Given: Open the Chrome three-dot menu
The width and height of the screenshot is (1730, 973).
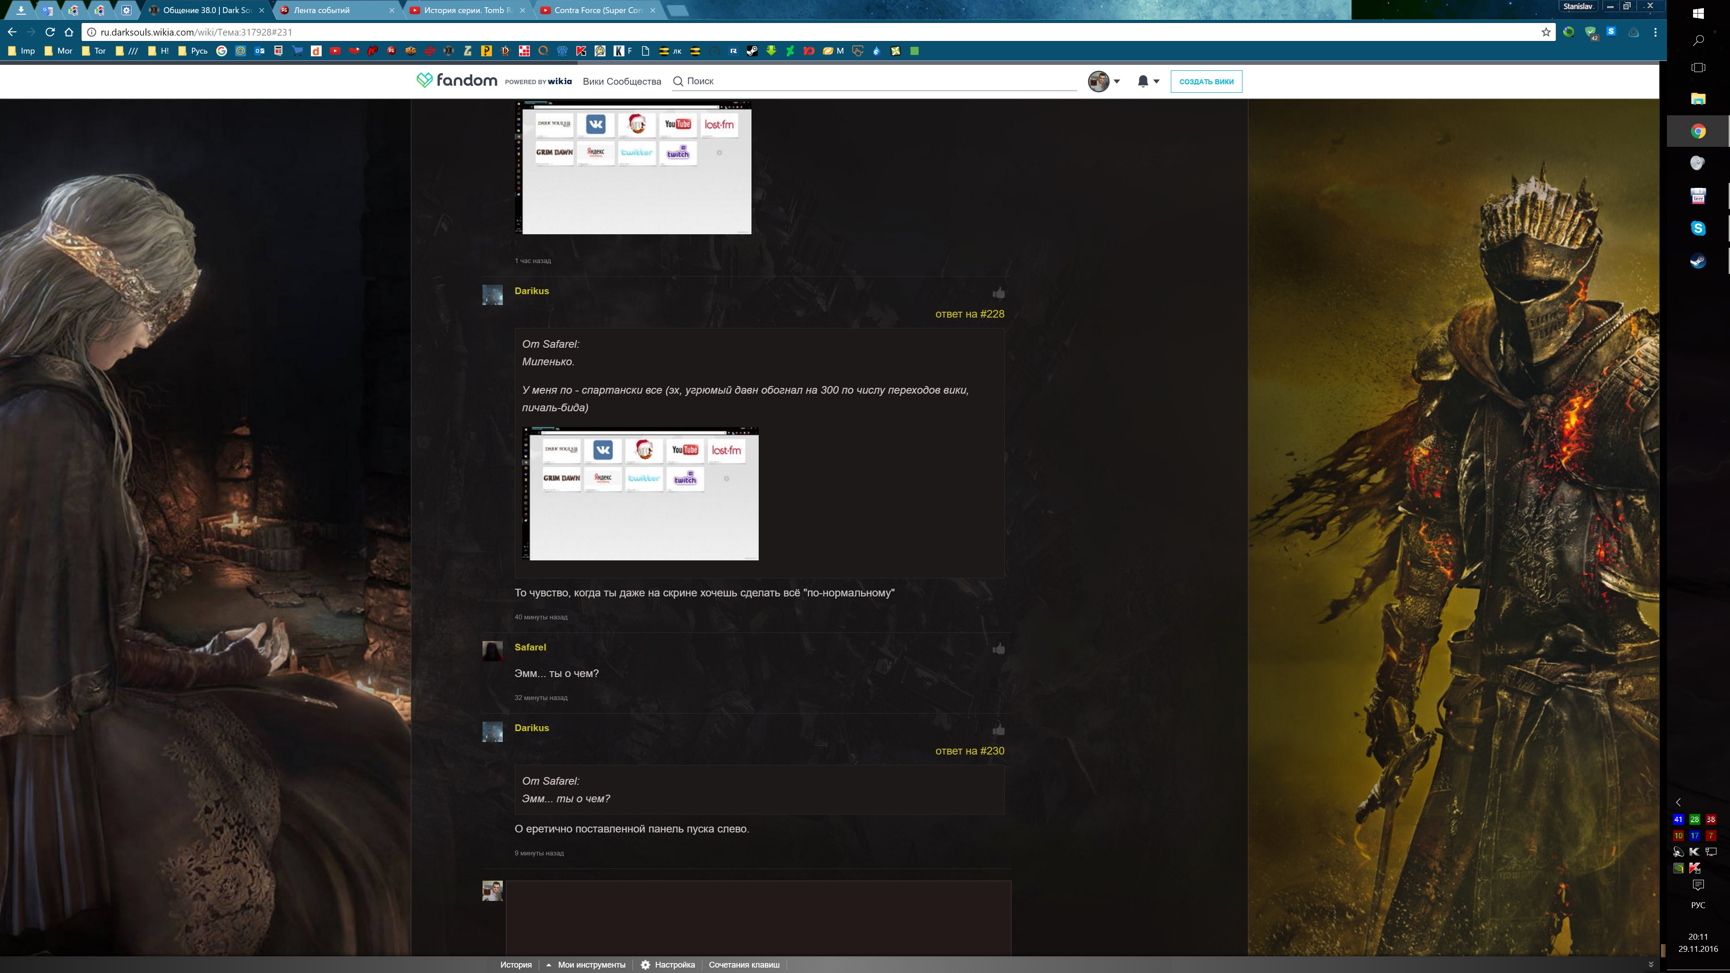Looking at the screenshot, I should (x=1656, y=32).
